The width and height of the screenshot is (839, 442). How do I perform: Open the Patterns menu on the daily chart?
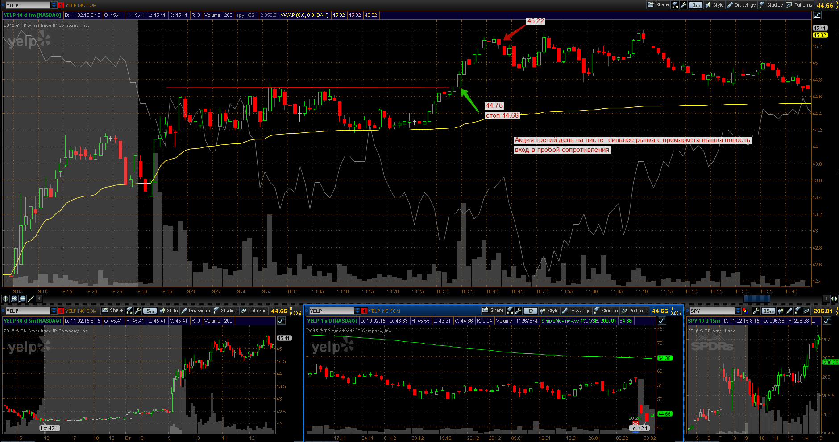(634, 311)
